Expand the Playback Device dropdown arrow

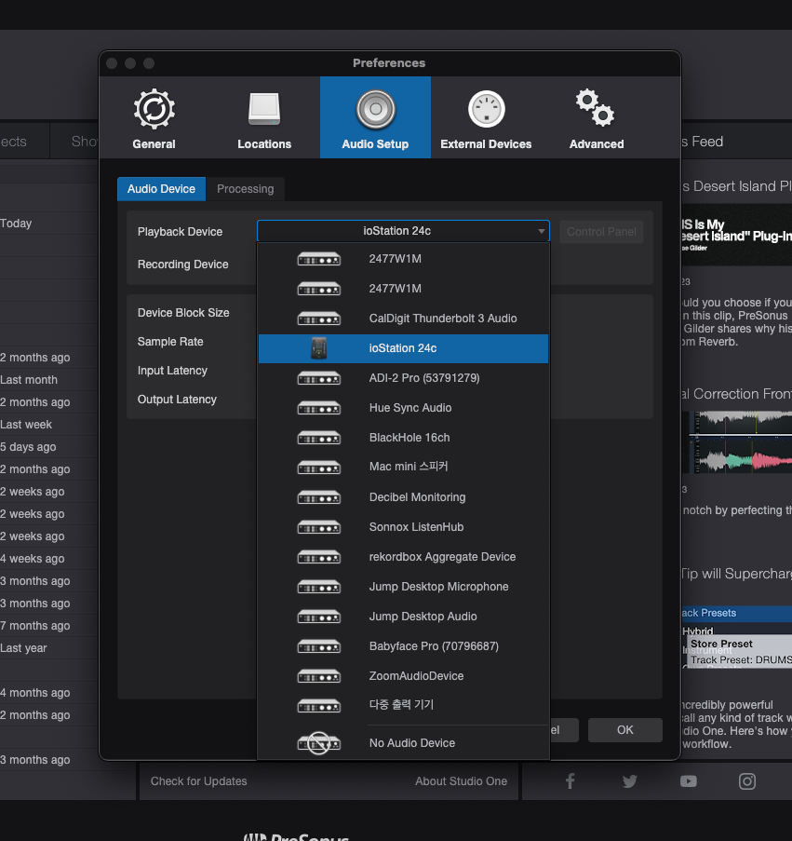[x=542, y=231]
